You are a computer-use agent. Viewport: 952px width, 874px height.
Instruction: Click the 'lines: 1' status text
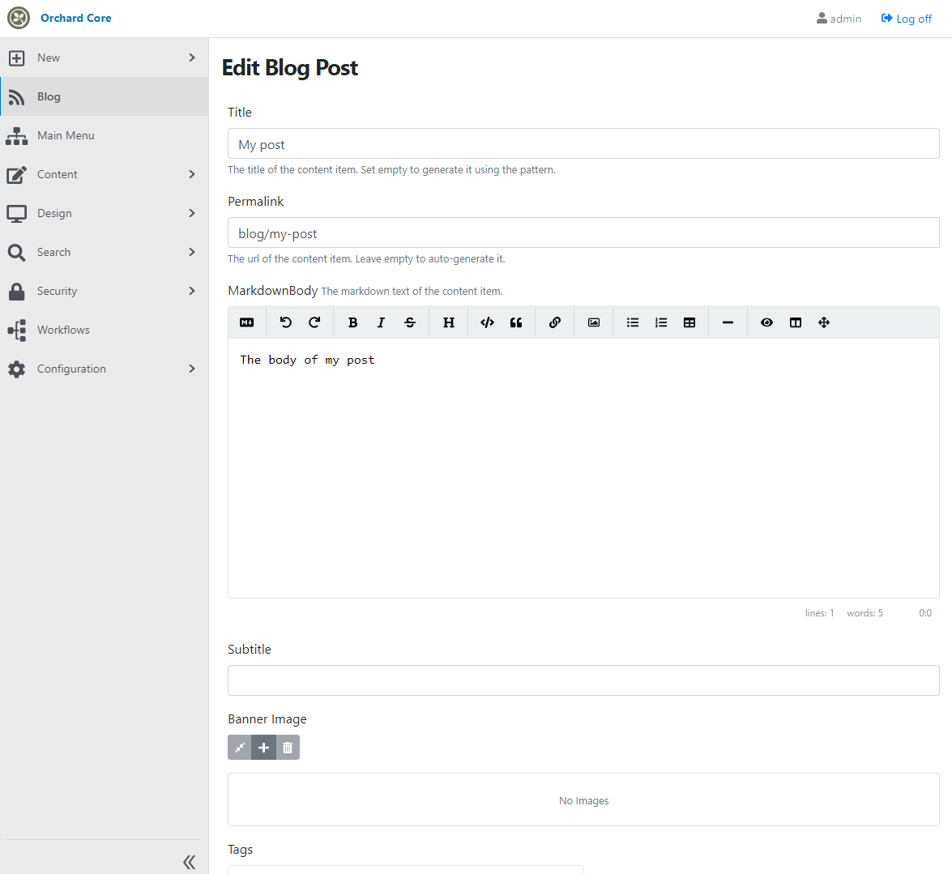coord(820,613)
